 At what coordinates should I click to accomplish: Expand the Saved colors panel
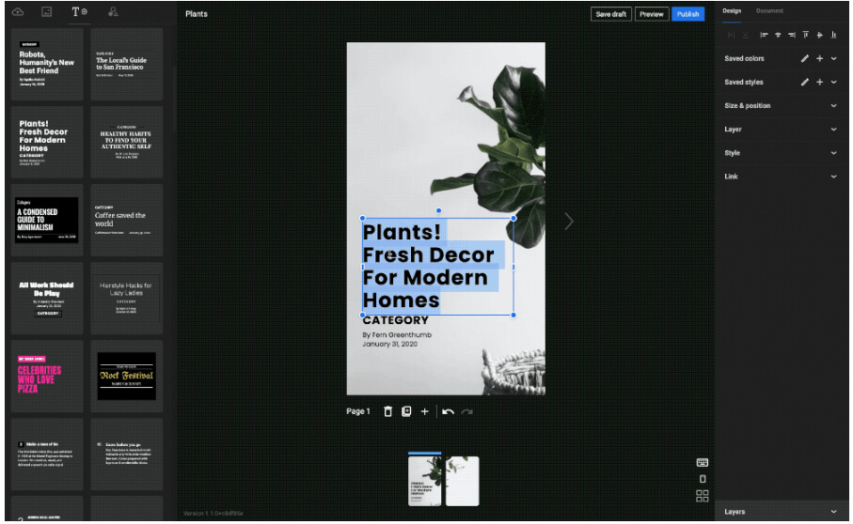(x=833, y=58)
